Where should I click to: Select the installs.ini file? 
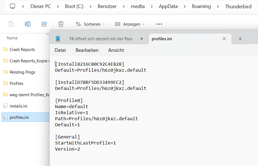tap(18, 106)
